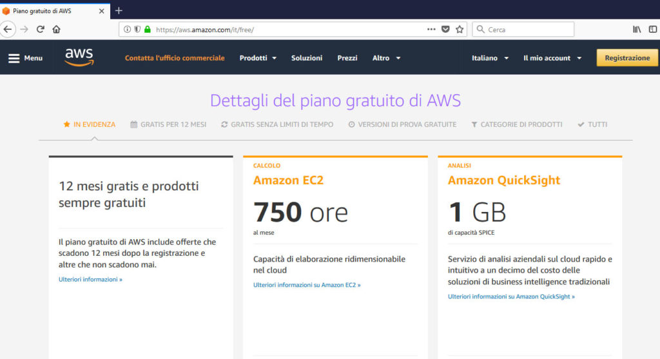Click the heading Dettagli del piano gratuito di AWS
Image resolution: width=660 pixels, height=359 pixels.
pos(335,101)
